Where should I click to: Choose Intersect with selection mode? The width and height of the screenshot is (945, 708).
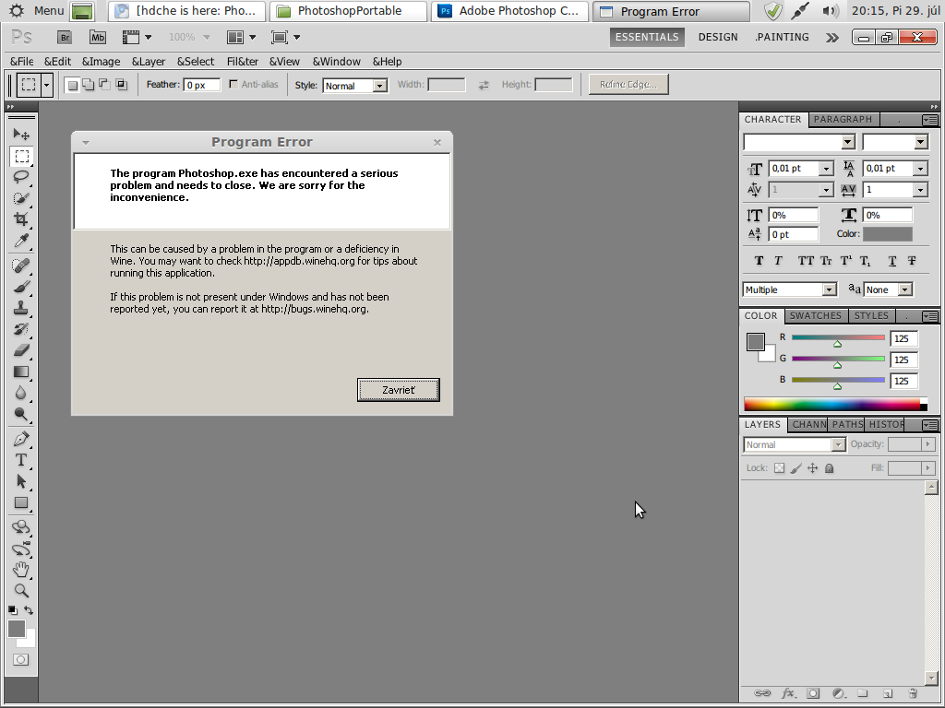(121, 85)
